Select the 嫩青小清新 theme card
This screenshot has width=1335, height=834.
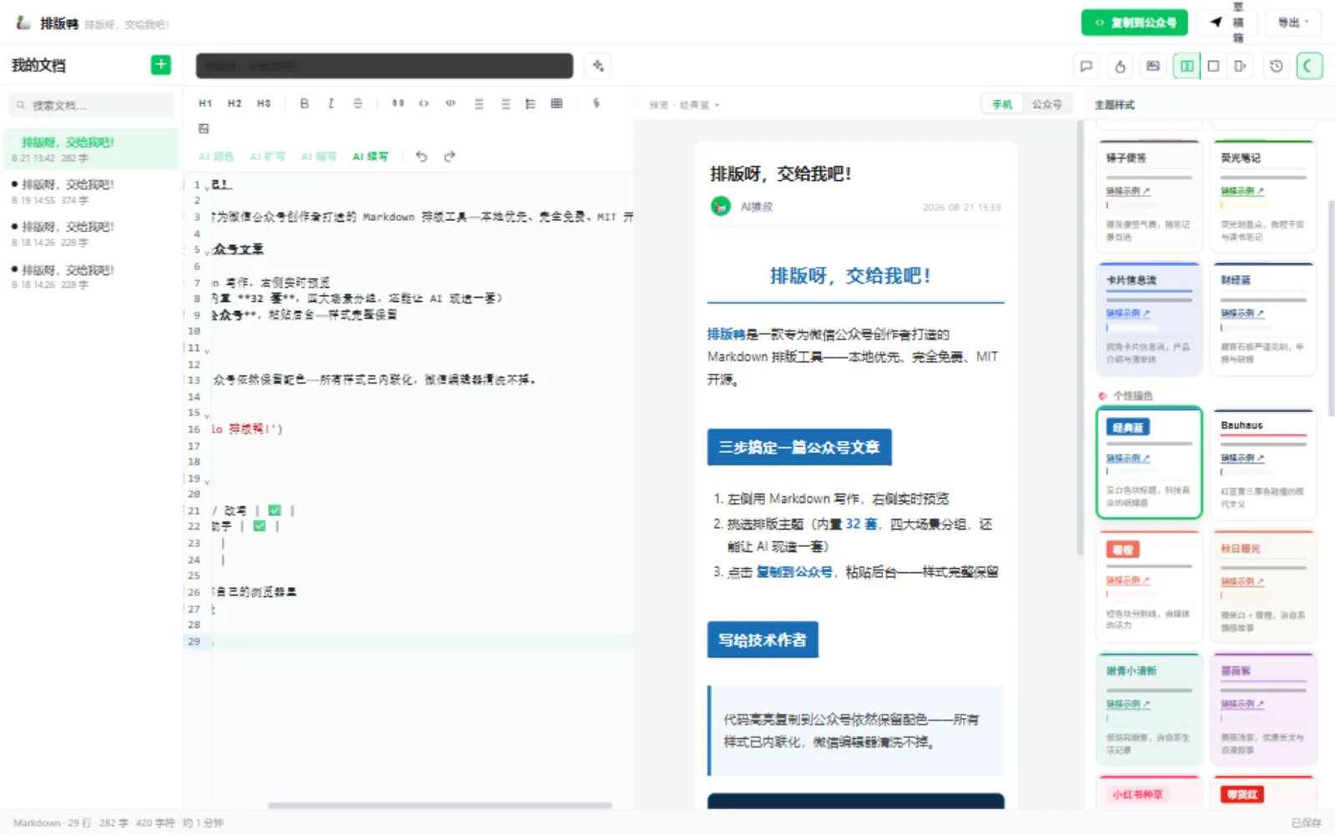[1149, 709]
